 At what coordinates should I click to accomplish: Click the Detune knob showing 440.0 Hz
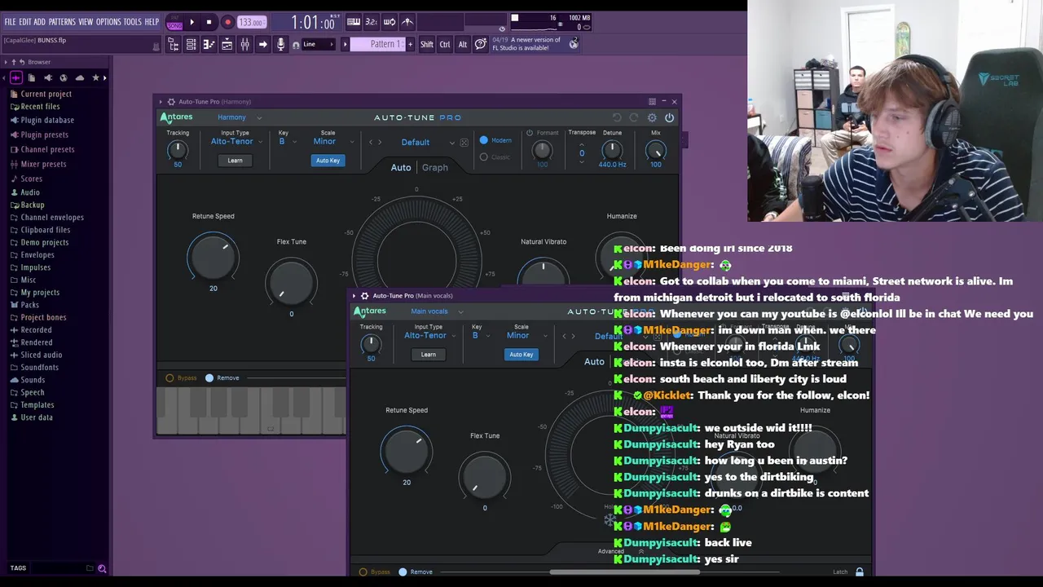pyautogui.click(x=612, y=150)
